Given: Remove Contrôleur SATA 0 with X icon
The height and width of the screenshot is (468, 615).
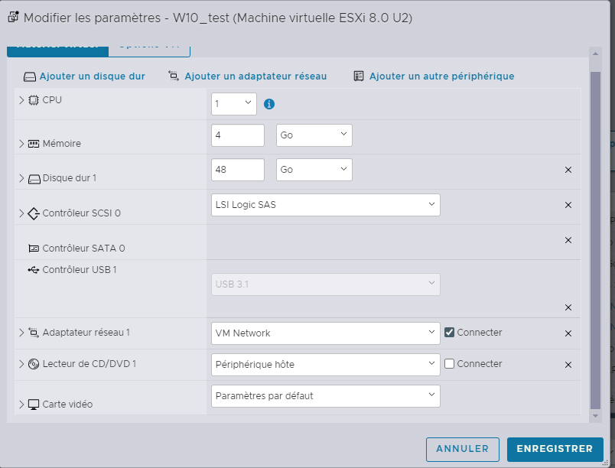Looking at the screenshot, I should coord(568,240).
